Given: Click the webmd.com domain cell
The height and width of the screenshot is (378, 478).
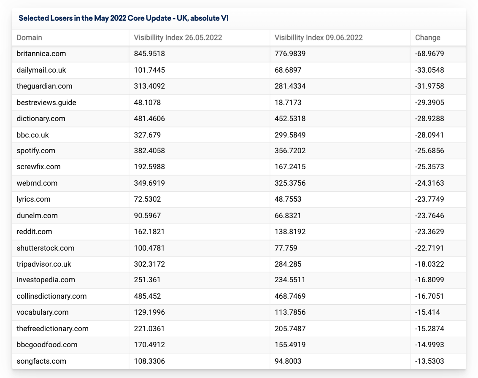Looking at the screenshot, I should click(x=37, y=183).
